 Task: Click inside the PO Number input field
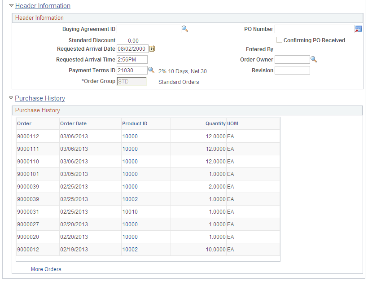(x=314, y=29)
